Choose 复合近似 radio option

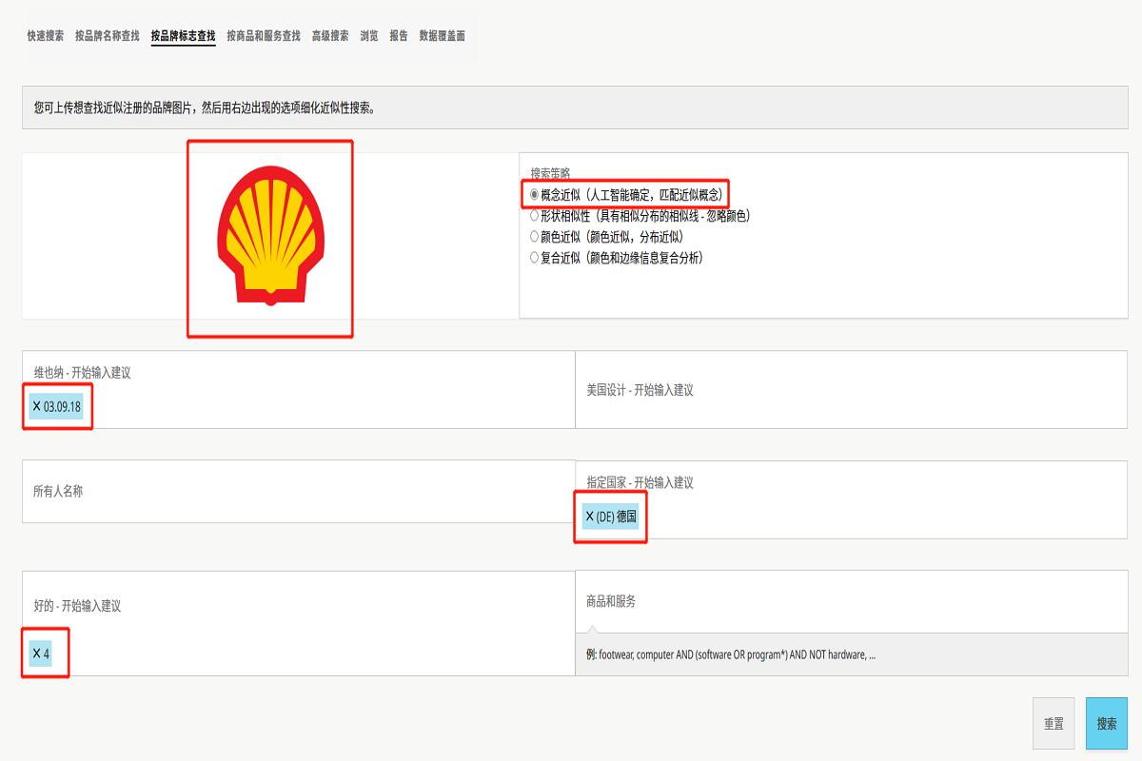coord(534,258)
